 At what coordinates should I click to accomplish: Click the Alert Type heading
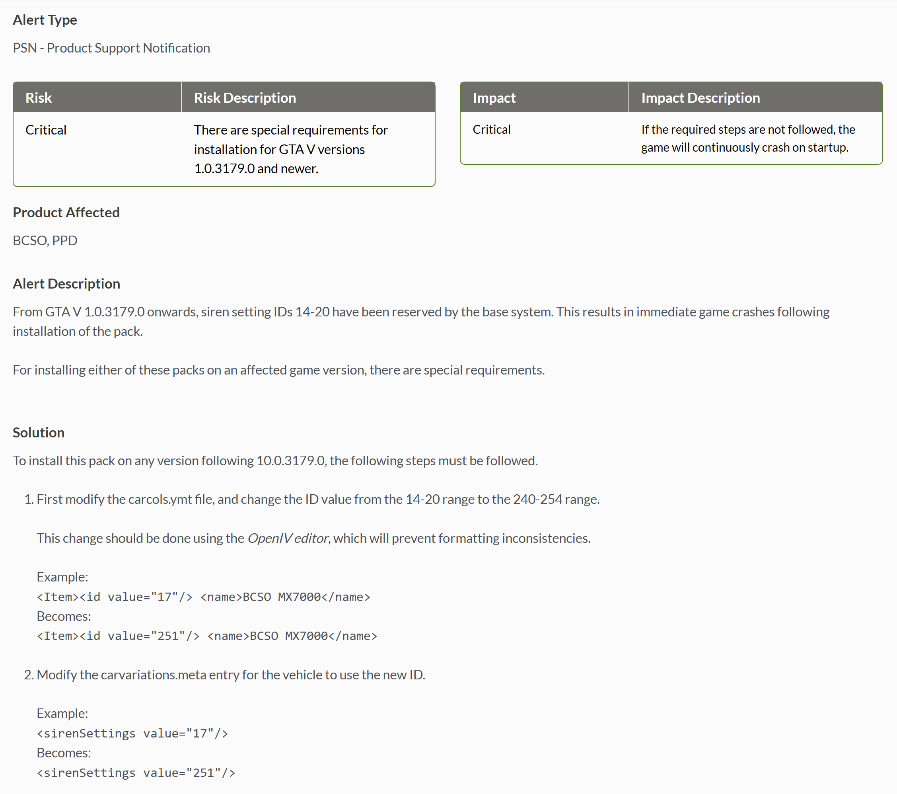pyautogui.click(x=45, y=20)
